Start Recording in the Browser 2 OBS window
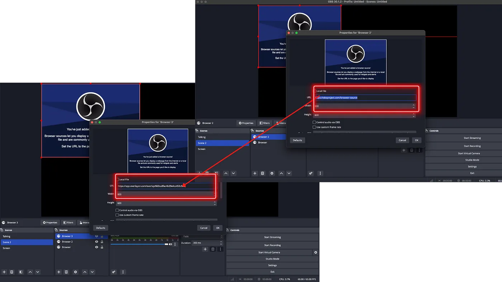Image resolution: width=502 pixels, height=282 pixels. tap(472, 146)
